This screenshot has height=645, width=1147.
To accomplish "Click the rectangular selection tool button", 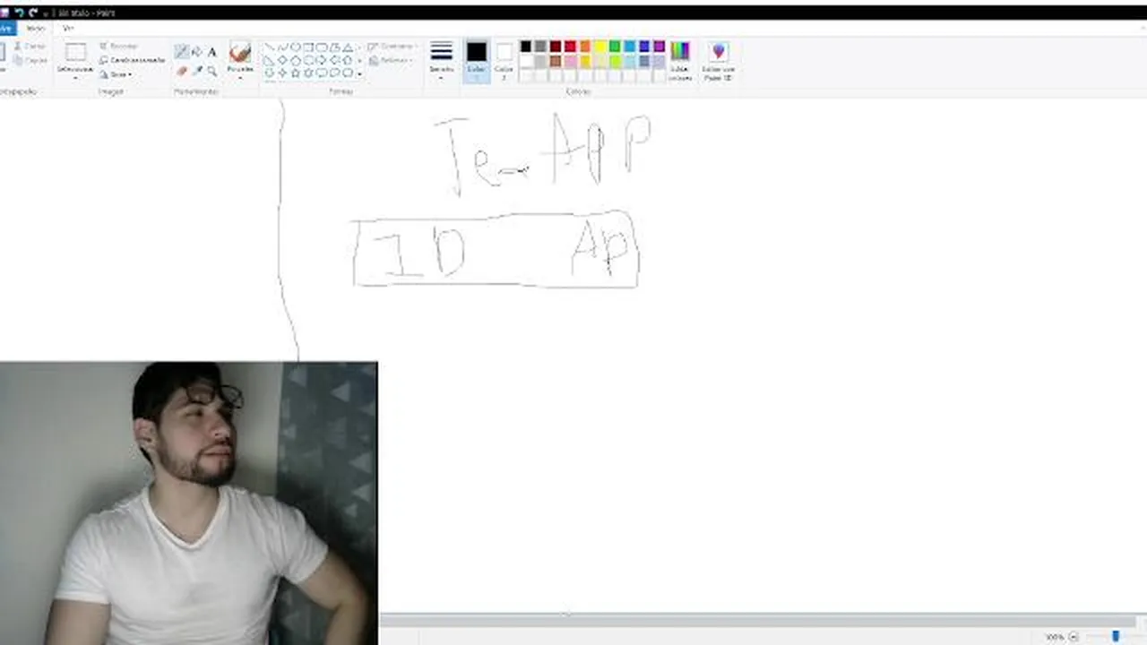I will click(75, 53).
